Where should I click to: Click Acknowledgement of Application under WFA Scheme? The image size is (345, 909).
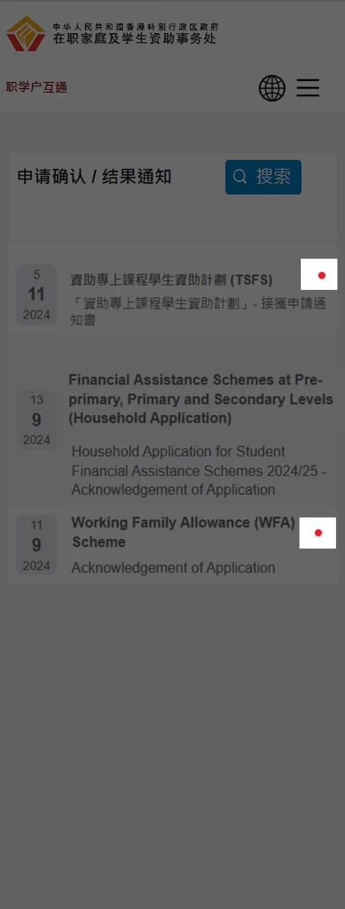173,568
